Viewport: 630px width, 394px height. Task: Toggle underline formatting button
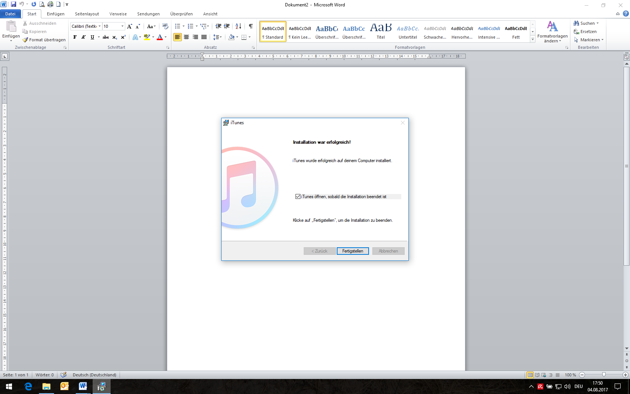pos(92,37)
